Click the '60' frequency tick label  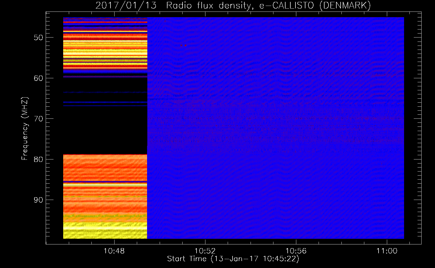[x=38, y=78]
